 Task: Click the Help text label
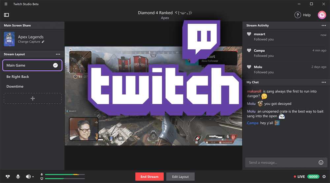coord(307,15)
